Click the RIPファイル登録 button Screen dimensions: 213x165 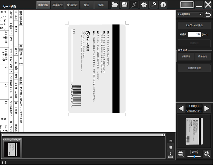point(194,25)
